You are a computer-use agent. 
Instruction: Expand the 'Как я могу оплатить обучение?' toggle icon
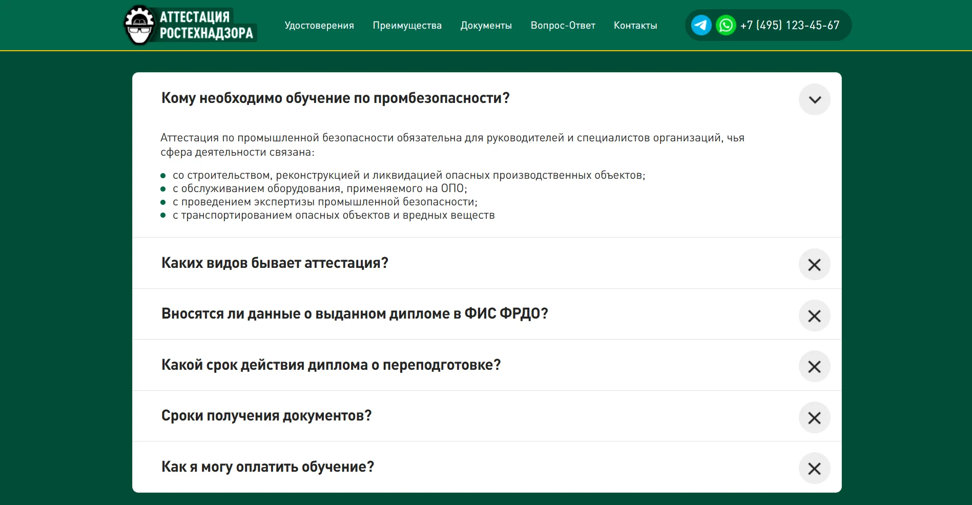(814, 468)
